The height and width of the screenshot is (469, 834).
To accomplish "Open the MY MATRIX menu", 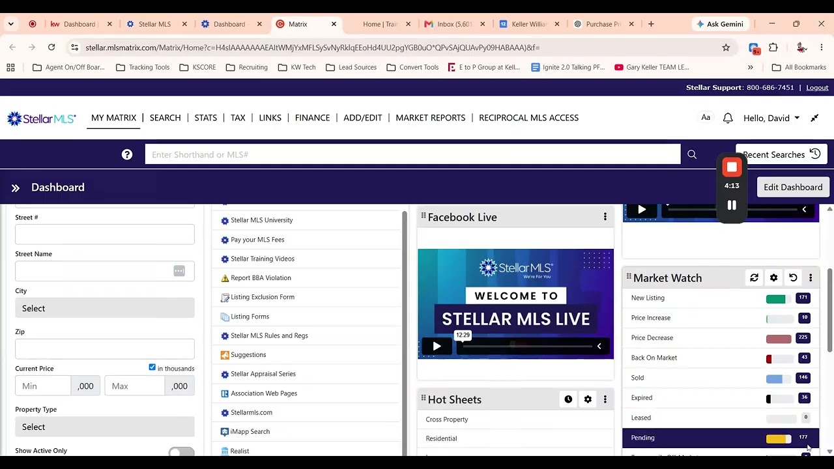I will 113,118.
